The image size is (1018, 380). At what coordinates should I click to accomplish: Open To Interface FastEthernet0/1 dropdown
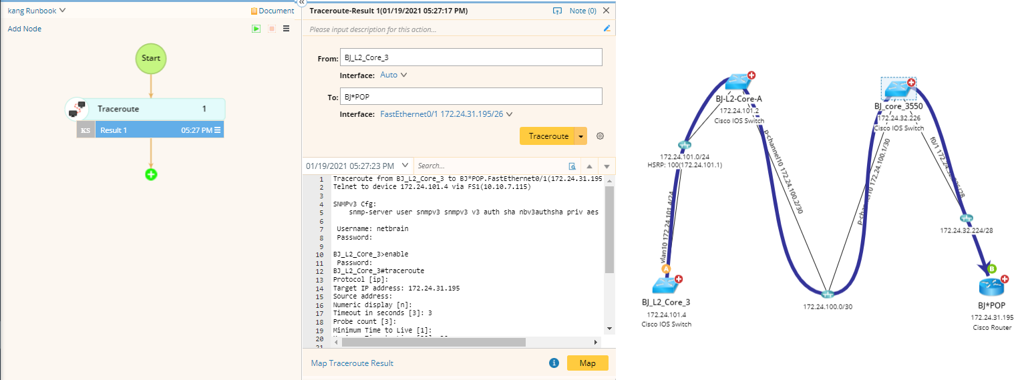point(446,114)
